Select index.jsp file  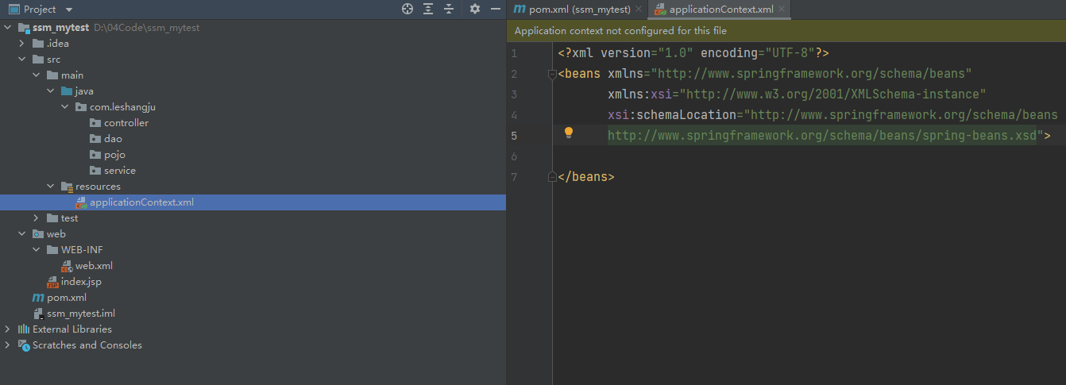[x=81, y=282]
